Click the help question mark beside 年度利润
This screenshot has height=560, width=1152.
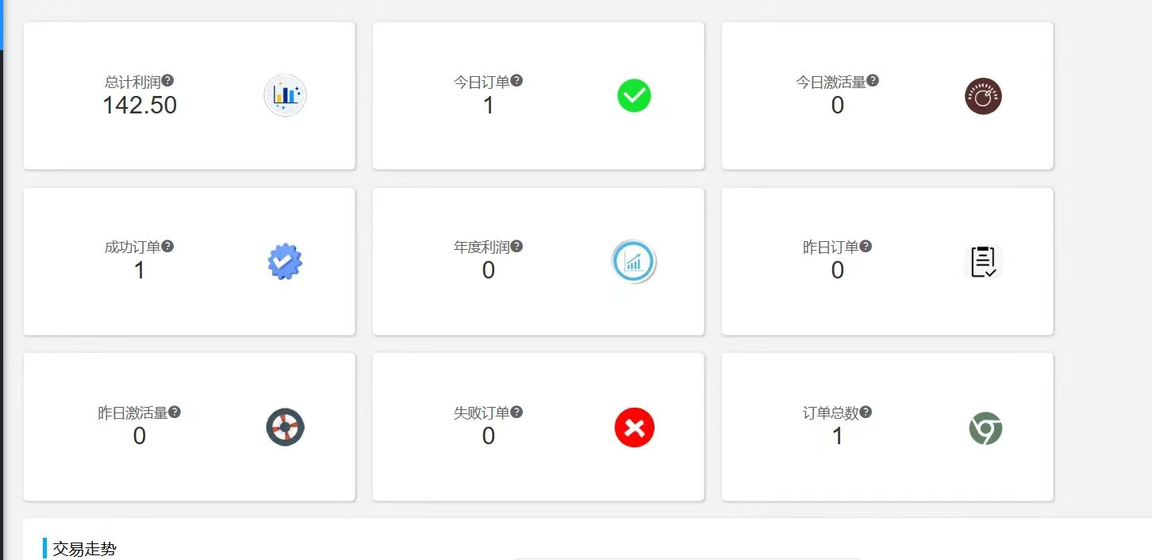(516, 247)
